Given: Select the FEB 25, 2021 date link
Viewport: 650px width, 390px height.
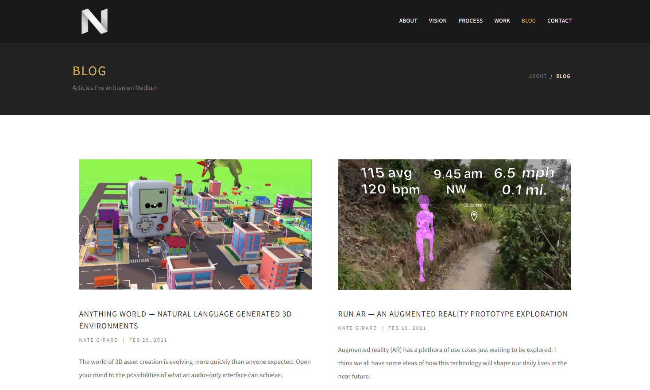Looking at the screenshot, I should coord(148,340).
